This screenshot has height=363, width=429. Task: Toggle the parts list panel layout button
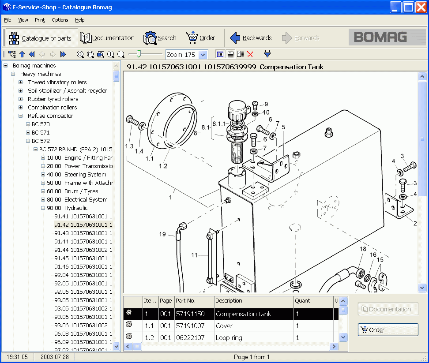pos(230,54)
